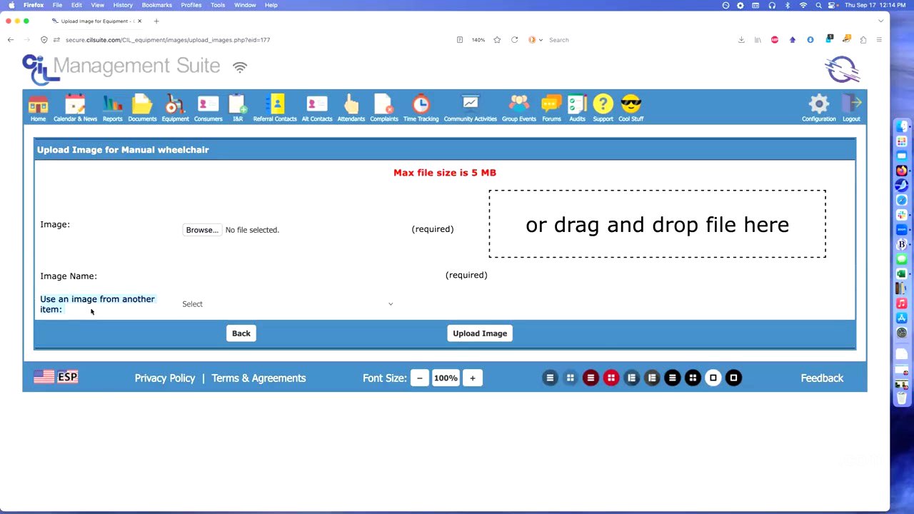
Task: Open the Bookmarks menu
Action: coord(156,5)
